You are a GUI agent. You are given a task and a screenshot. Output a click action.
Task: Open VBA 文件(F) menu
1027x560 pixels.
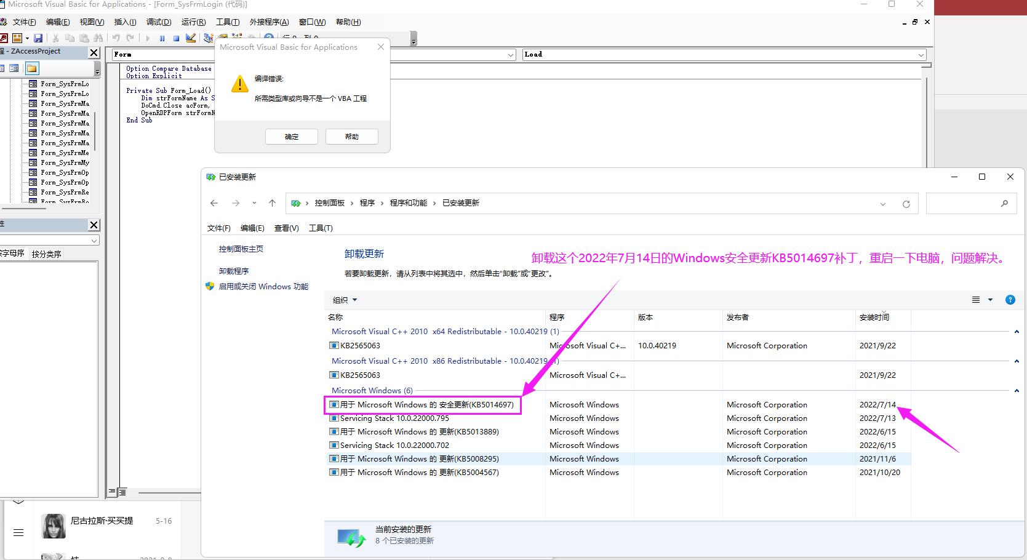[x=24, y=22]
